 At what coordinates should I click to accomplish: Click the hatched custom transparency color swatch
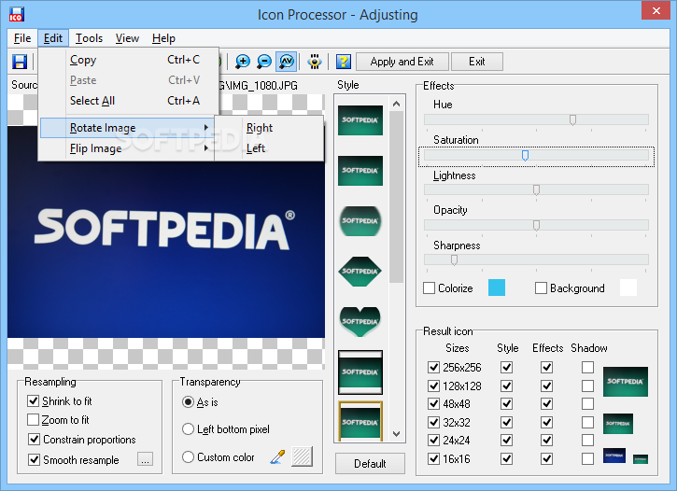pyautogui.click(x=302, y=456)
